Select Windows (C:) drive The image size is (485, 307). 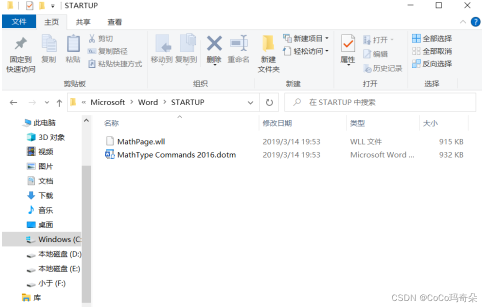click(42, 239)
